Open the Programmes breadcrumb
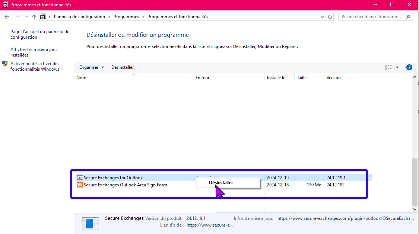Viewport: 419px width, 234px height. pos(126,17)
